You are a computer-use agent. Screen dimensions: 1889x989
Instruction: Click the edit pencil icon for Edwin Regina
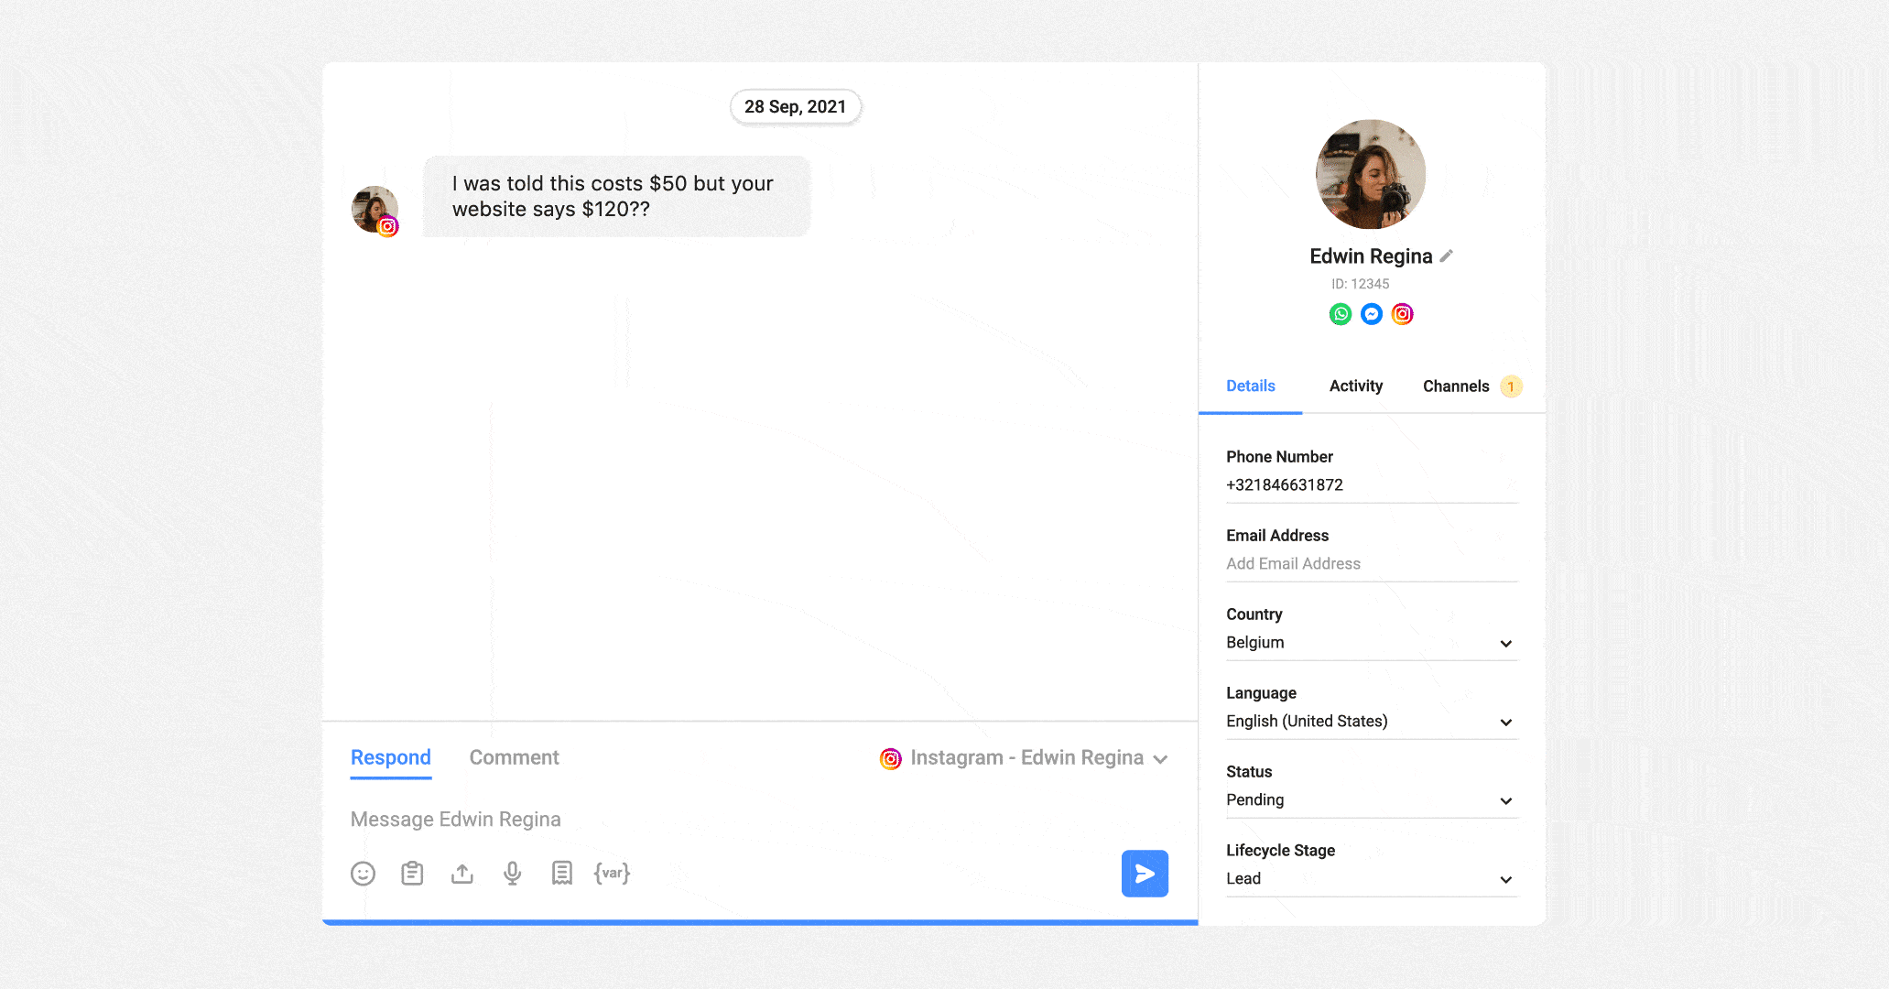1444,256
